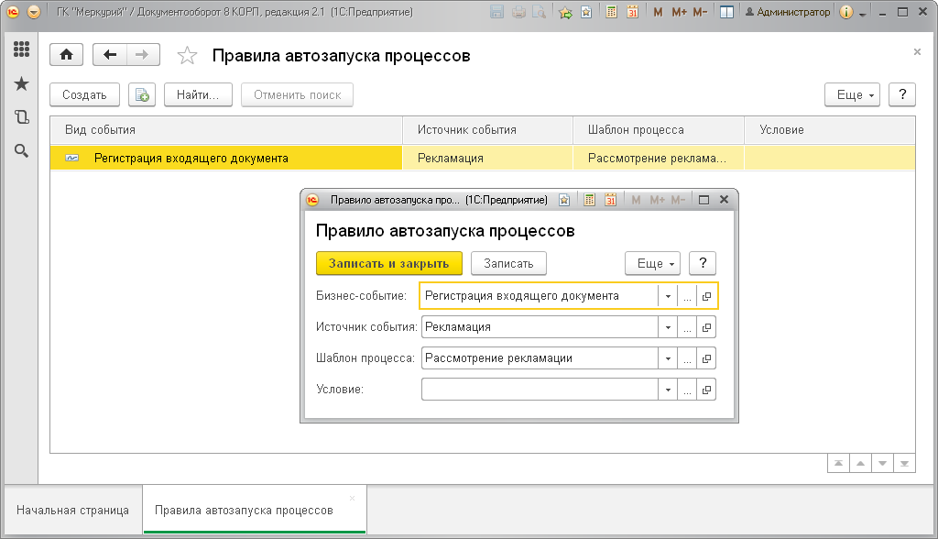Image resolution: width=938 pixels, height=539 pixels.
Task: Open the Еще menu in rule dialog
Action: (652, 263)
